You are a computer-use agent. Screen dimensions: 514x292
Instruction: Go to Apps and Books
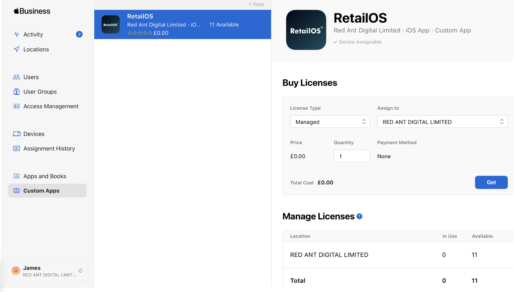tap(44, 176)
